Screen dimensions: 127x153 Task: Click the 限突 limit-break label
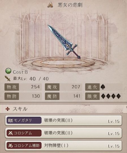point(92,96)
